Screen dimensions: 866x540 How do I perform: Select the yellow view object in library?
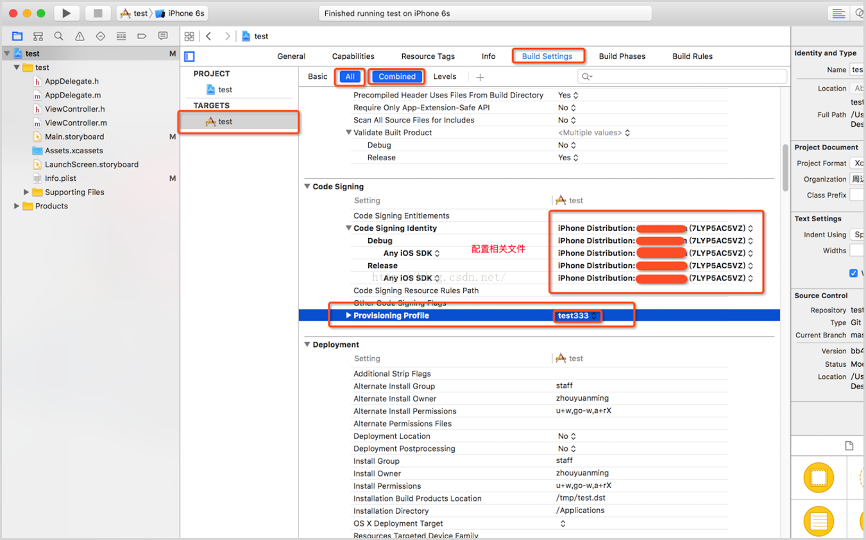pos(819,478)
